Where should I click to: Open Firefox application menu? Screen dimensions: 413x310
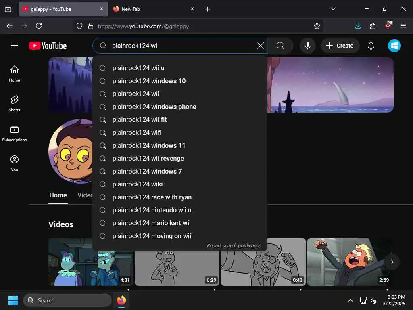[403, 26]
